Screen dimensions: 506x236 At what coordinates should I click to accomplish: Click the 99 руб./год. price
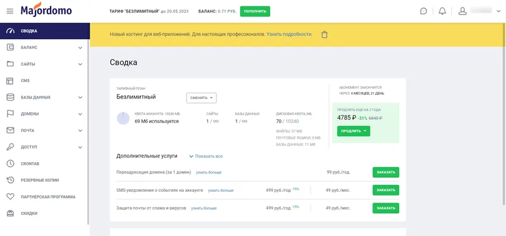coord(338,172)
